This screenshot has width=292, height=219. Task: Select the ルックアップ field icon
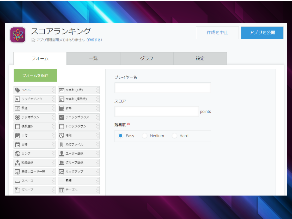click(x=62, y=172)
